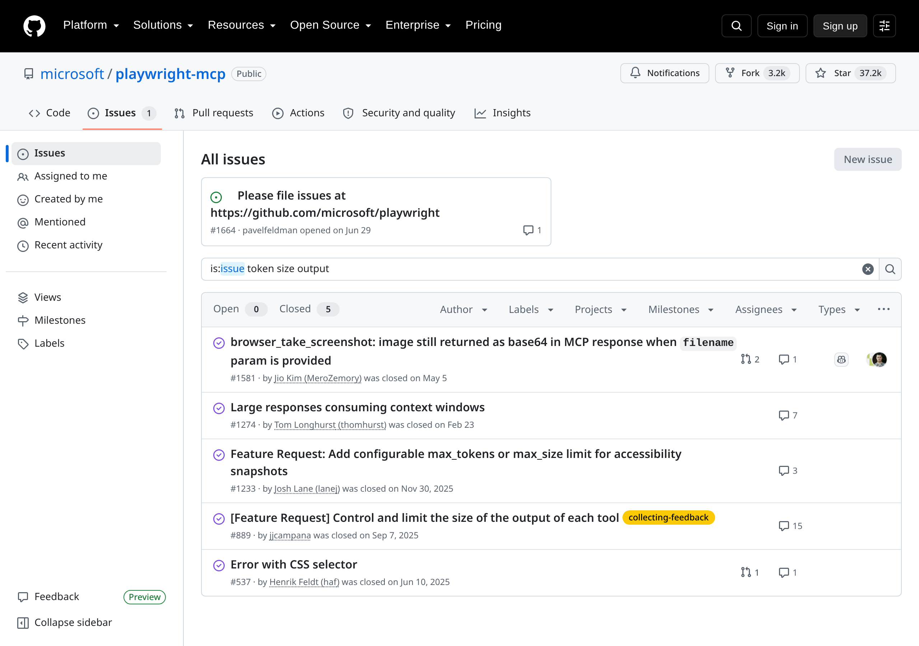Select the Issues repository tab

coord(122,113)
